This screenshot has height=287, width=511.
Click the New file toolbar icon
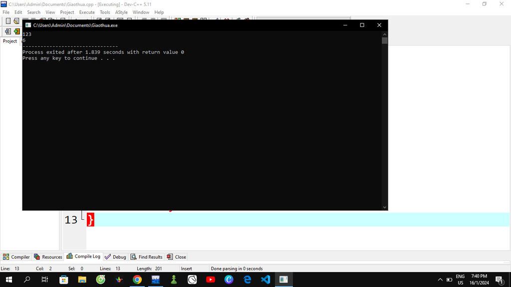pos(8,21)
